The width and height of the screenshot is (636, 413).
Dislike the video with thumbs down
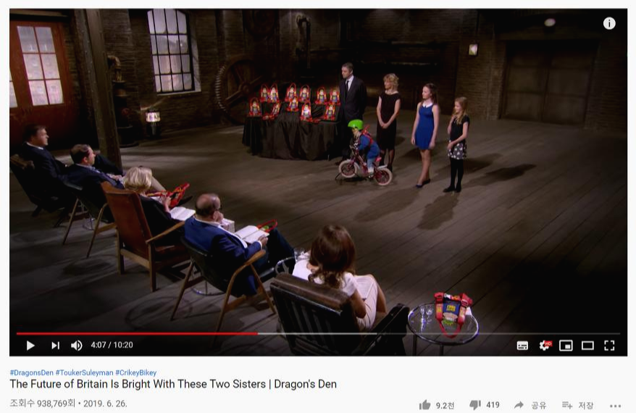[x=485, y=404]
